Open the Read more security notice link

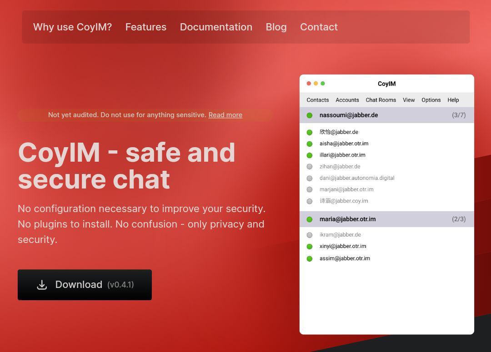click(x=225, y=115)
